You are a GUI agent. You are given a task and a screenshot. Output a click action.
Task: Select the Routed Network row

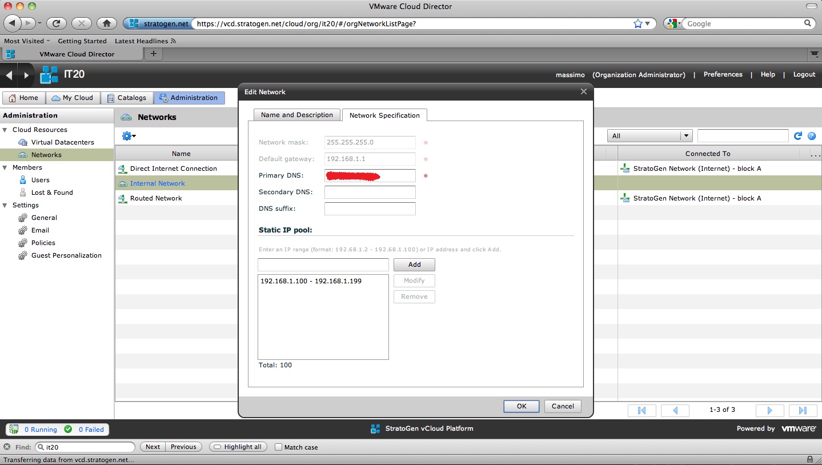coord(156,198)
